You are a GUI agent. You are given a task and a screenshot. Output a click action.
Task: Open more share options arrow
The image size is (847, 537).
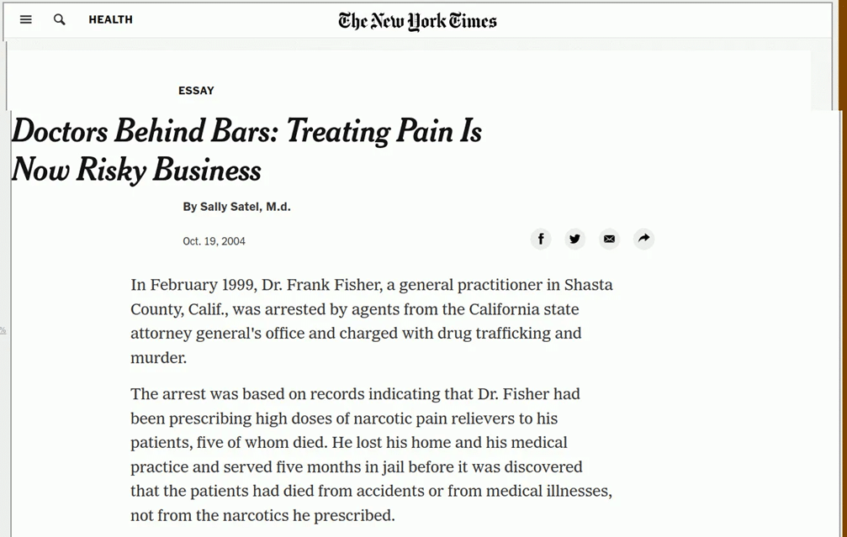point(643,239)
